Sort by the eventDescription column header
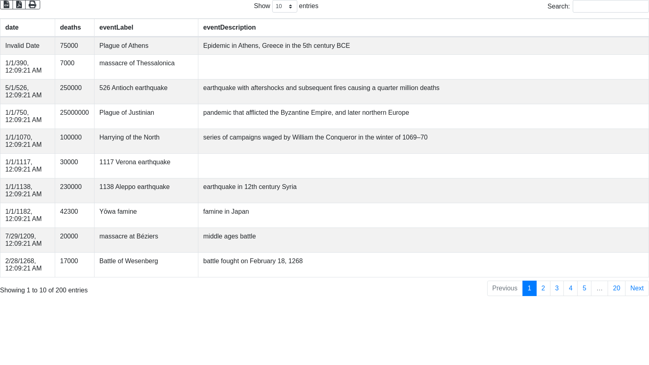649x365 pixels. pos(229,28)
